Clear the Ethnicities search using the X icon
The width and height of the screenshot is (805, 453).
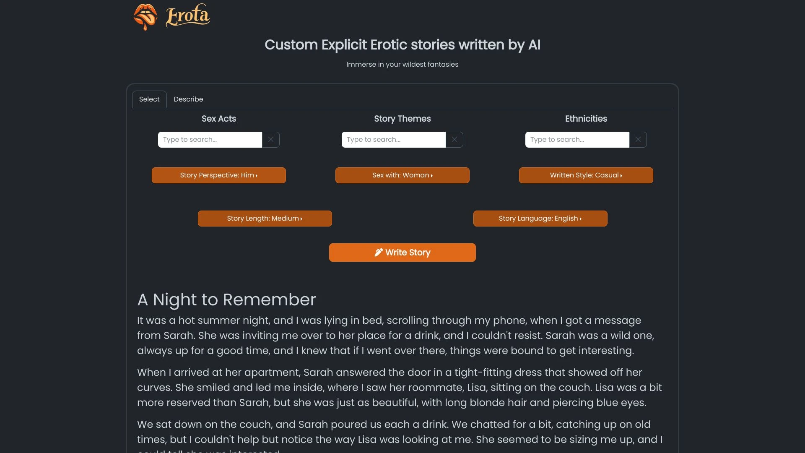[x=638, y=139]
